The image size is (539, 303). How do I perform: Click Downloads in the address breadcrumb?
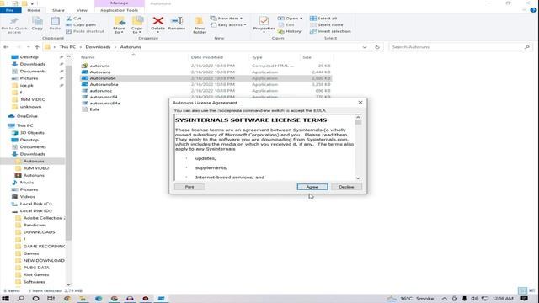click(98, 47)
